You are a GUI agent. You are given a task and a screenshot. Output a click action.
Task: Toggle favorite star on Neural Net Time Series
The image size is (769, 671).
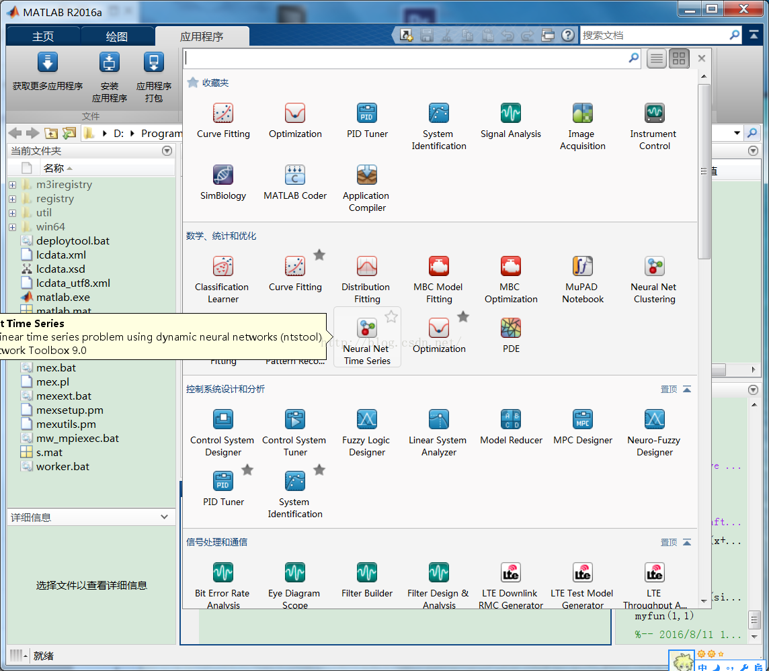click(x=391, y=316)
